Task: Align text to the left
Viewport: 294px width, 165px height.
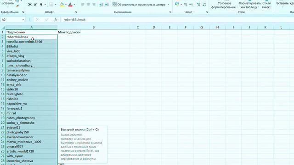Action: click(83, 5)
